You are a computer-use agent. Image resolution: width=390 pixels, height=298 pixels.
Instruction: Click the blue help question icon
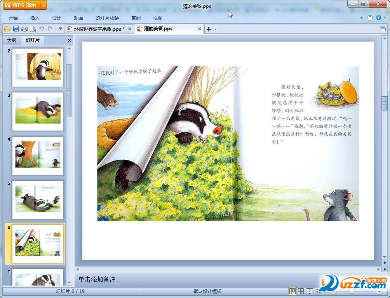point(379,17)
